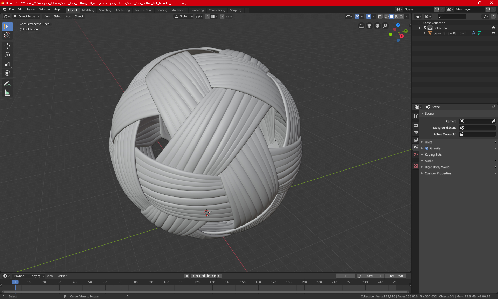
Task: Toggle camera view icon in viewport
Action: coord(369,26)
